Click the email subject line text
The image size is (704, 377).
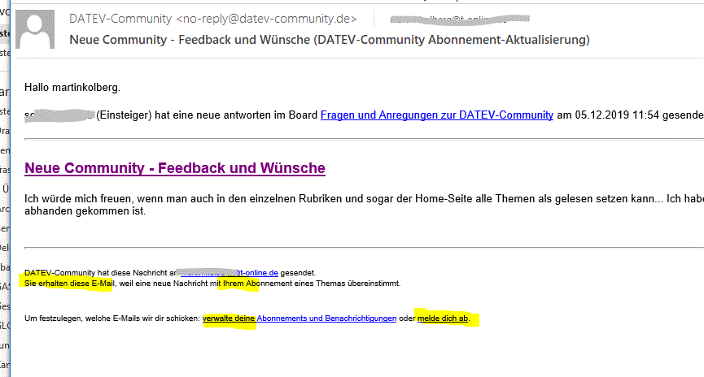329,40
